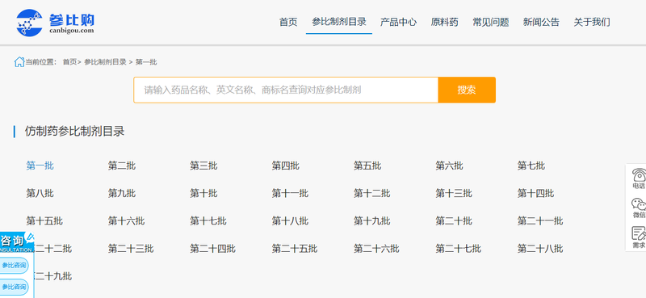Click 参比制剂目录 in the breadcrumb trail
The height and width of the screenshot is (298, 646).
click(105, 62)
